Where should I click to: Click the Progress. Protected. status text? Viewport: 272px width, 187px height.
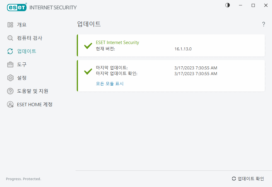pos(23,179)
